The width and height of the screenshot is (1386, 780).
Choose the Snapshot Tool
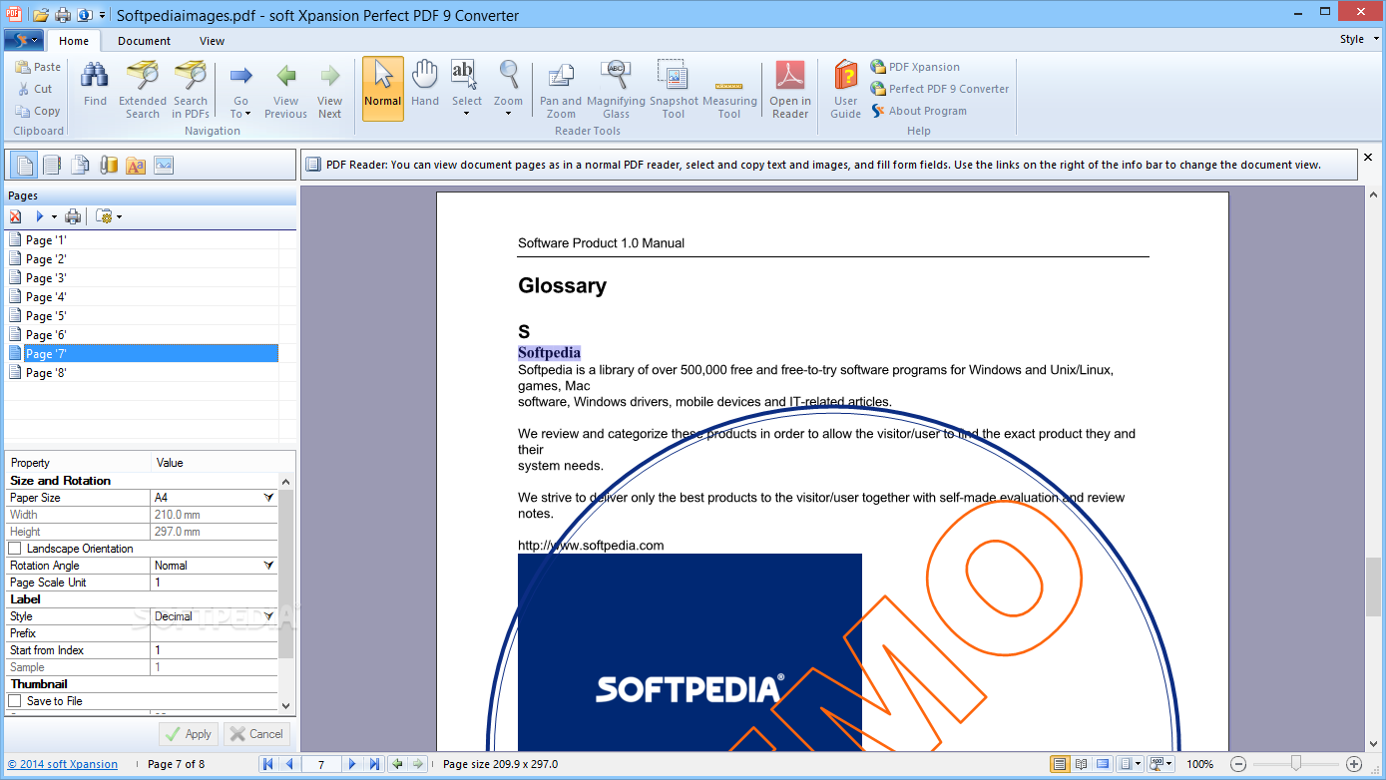tap(674, 90)
